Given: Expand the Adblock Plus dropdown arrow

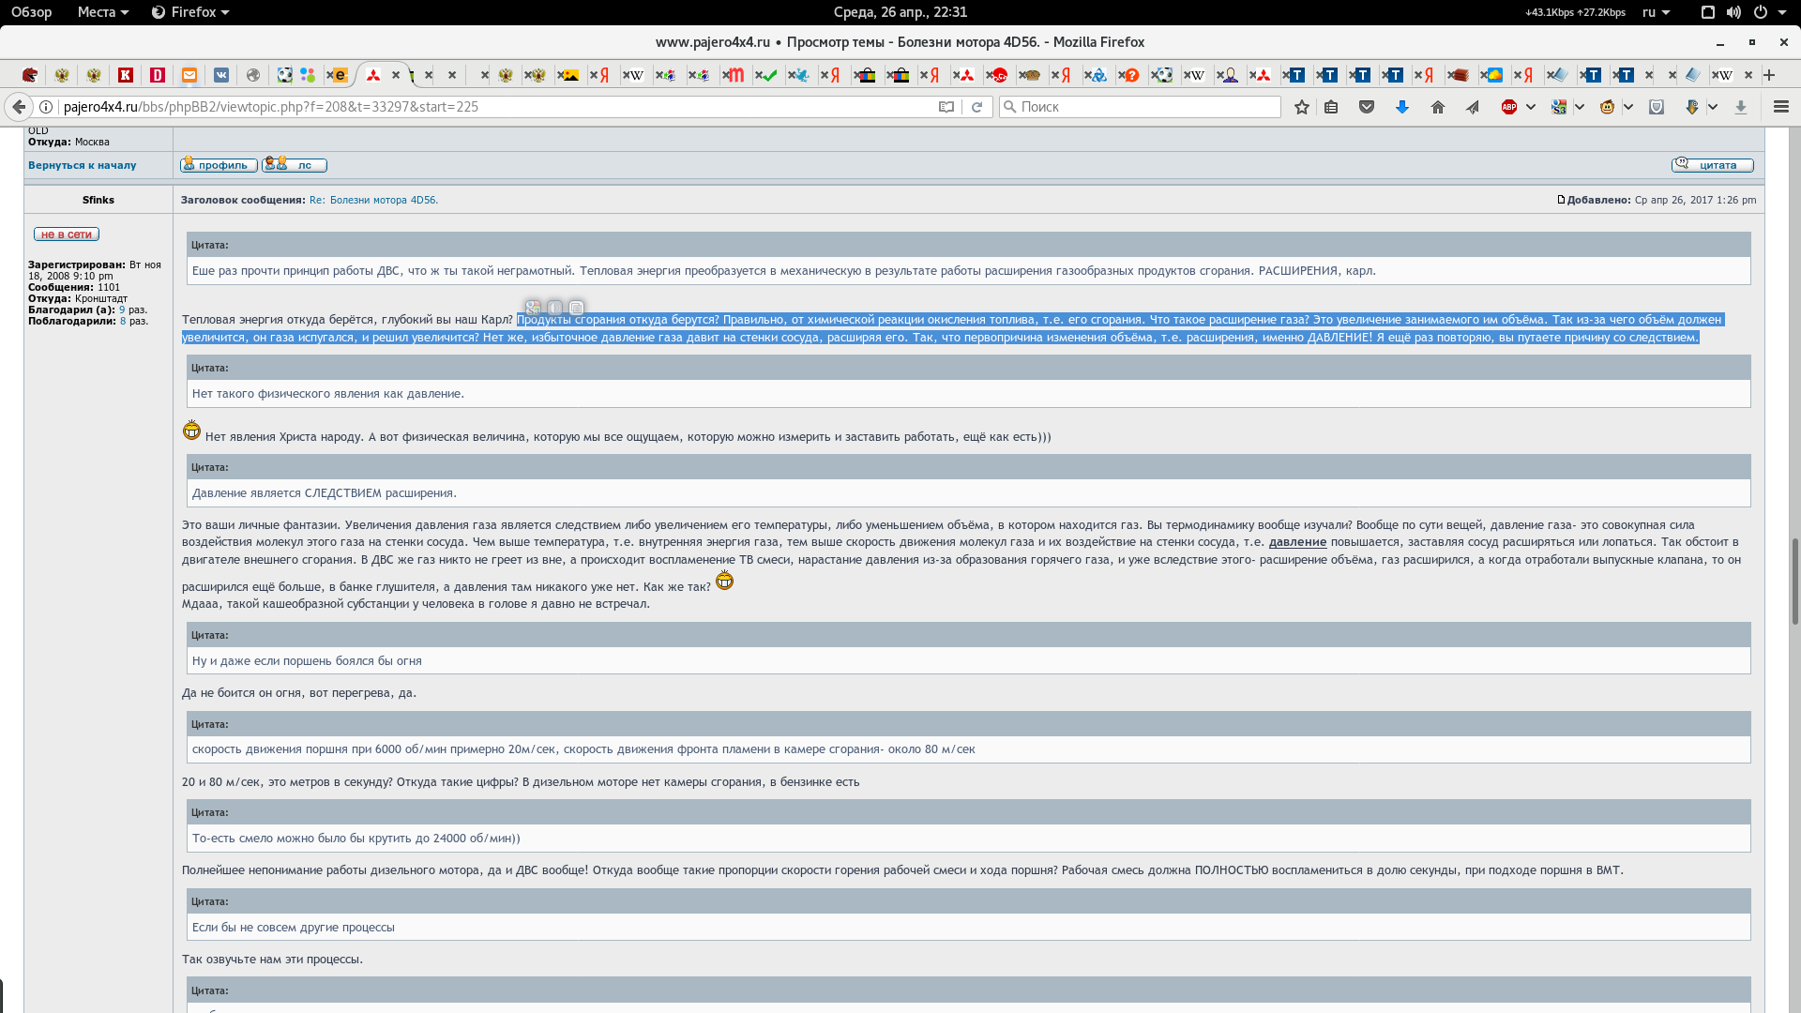Looking at the screenshot, I should tap(1531, 107).
